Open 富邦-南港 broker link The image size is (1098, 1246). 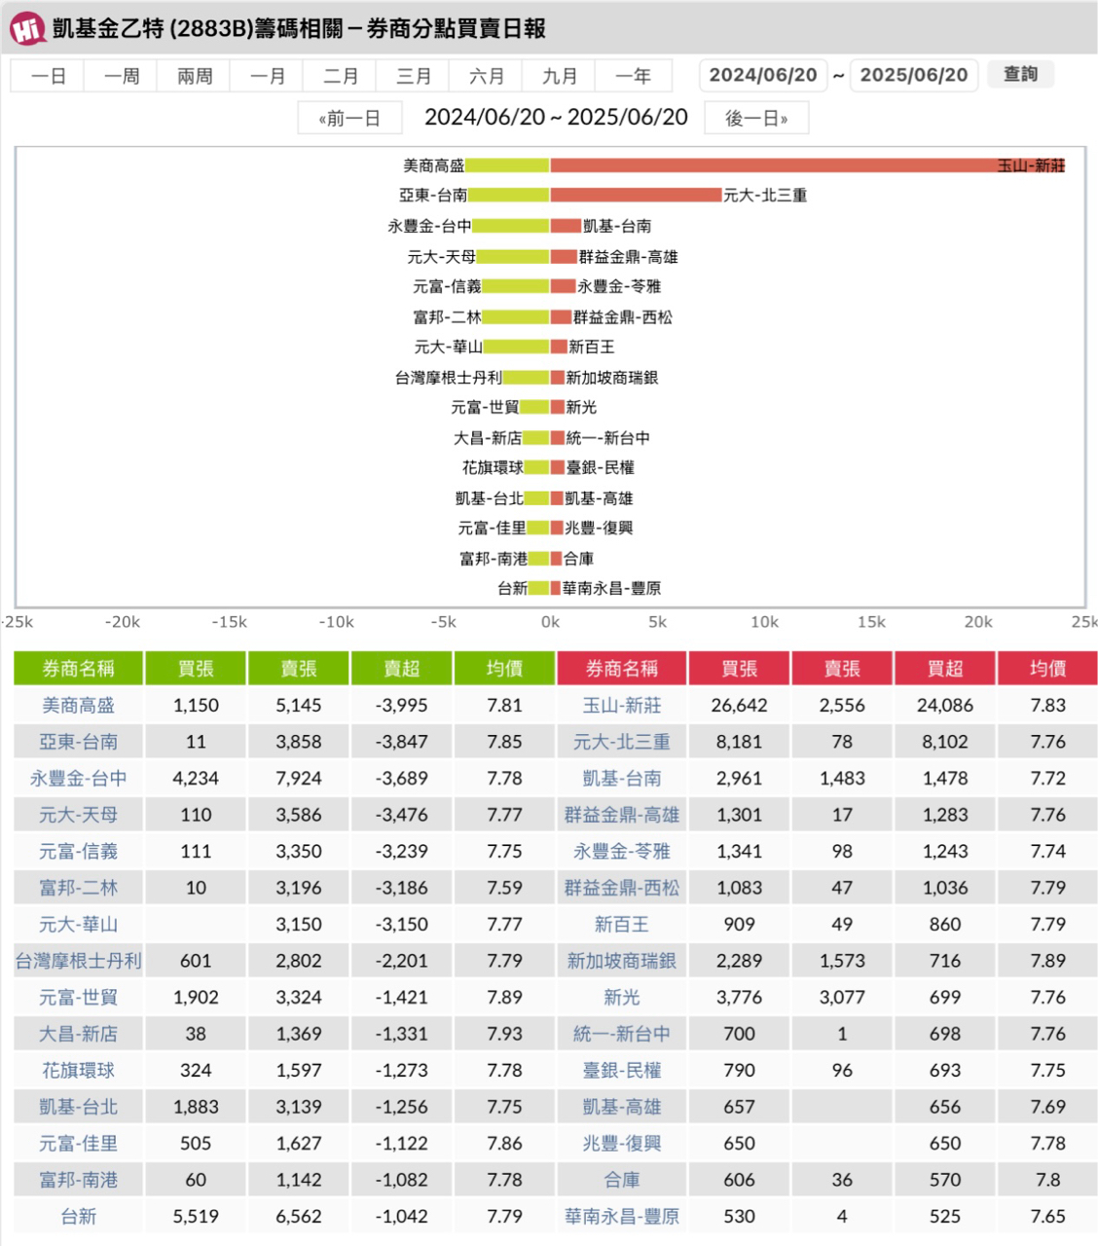(x=78, y=1180)
